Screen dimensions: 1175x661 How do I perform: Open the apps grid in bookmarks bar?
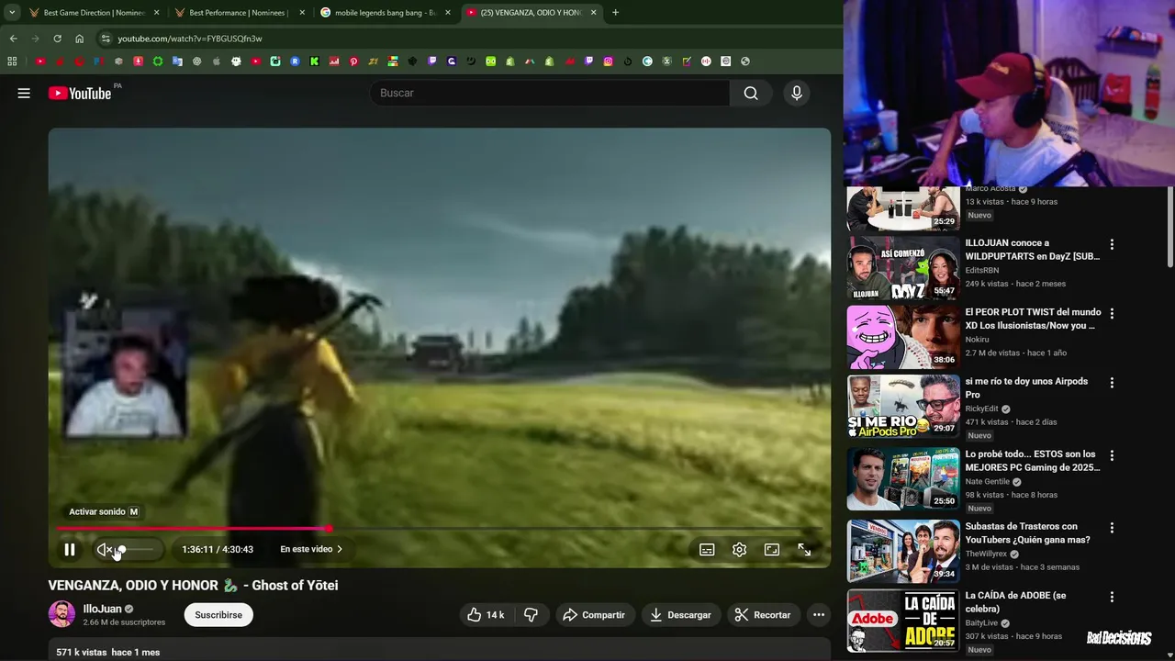click(x=12, y=62)
